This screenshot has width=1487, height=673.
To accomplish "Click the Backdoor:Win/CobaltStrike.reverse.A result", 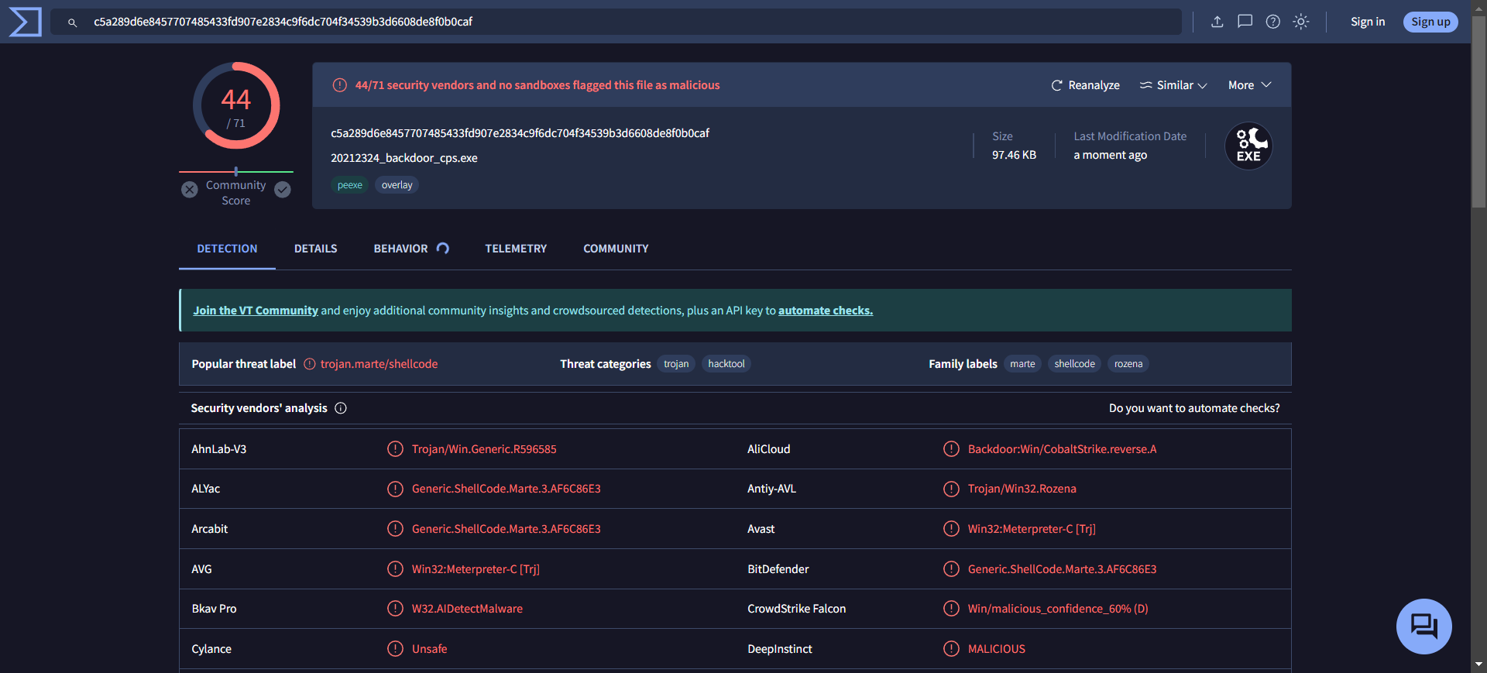I will [1062, 449].
